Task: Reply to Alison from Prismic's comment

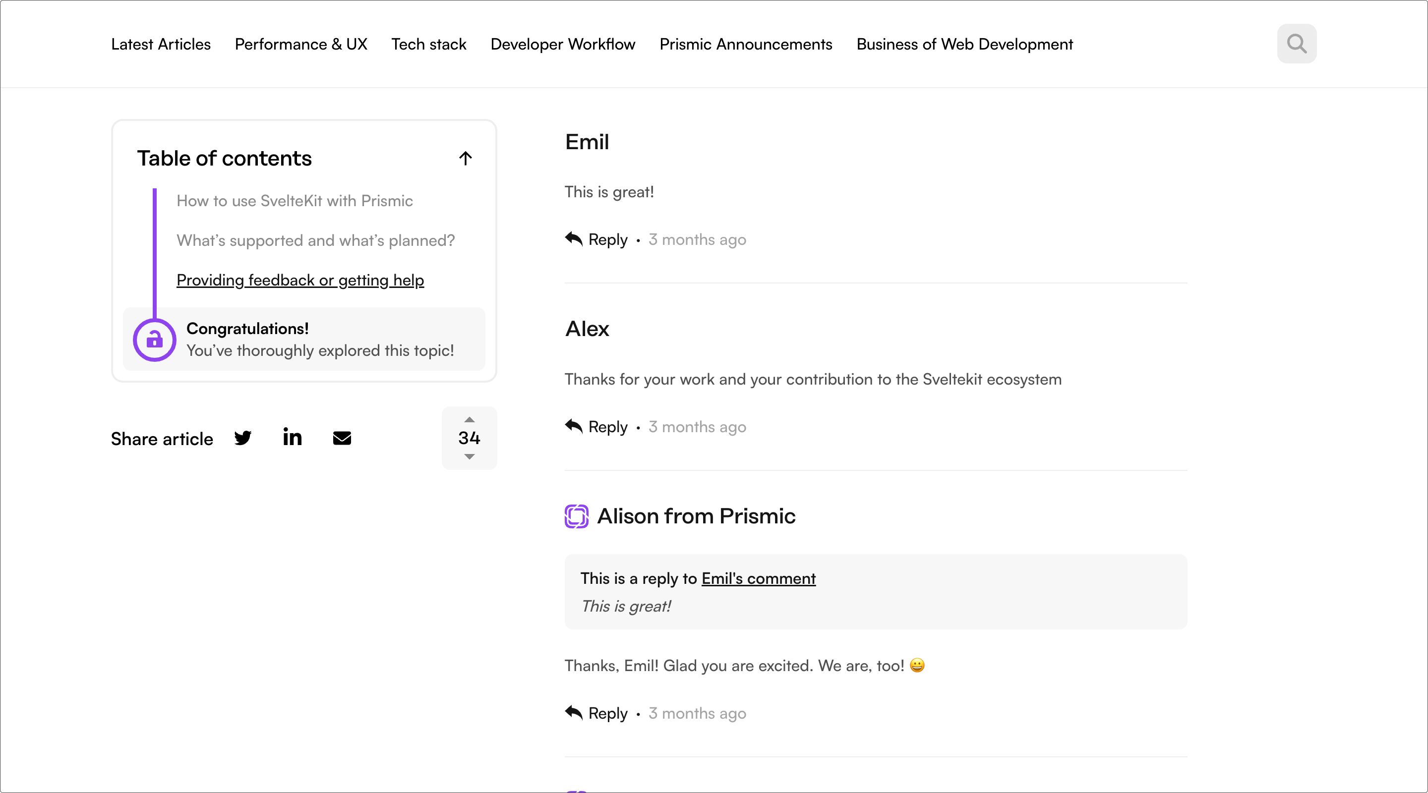Action: point(607,713)
